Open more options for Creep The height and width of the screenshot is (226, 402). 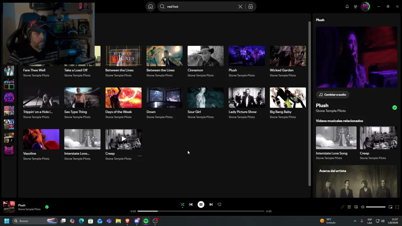click(x=140, y=156)
